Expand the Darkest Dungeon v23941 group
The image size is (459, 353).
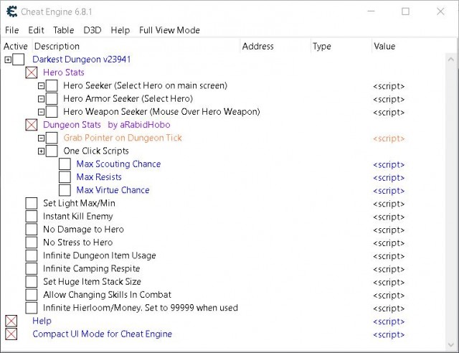point(8,60)
